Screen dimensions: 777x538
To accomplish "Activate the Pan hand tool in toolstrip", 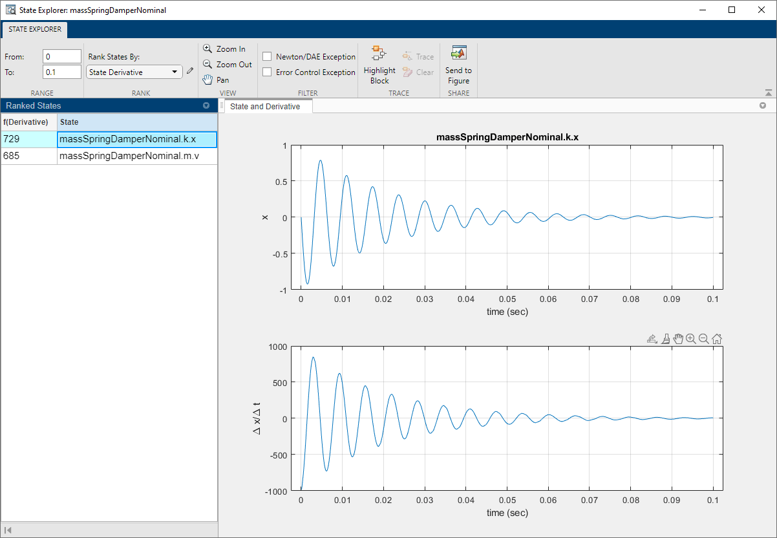I will click(216, 80).
